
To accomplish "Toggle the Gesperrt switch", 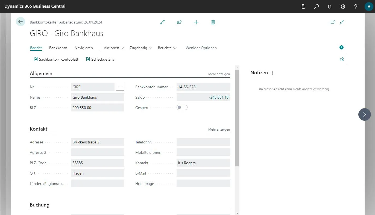I will [x=182, y=108].
